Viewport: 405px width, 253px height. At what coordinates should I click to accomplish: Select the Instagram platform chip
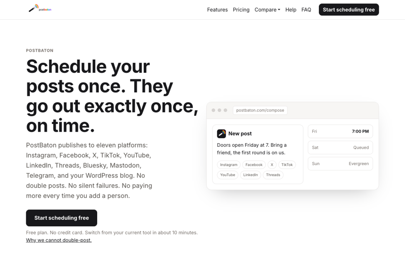click(229, 165)
